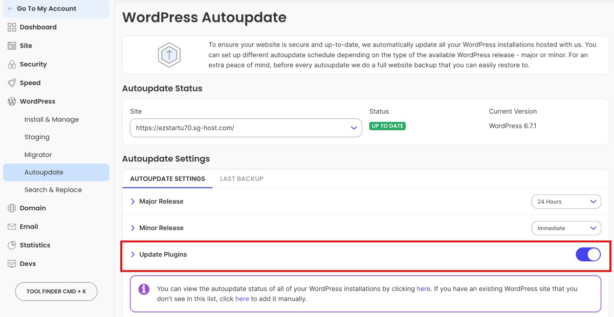Select the Domain globe icon
Viewport: 614px width, 317px height.
[x=11, y=208]
